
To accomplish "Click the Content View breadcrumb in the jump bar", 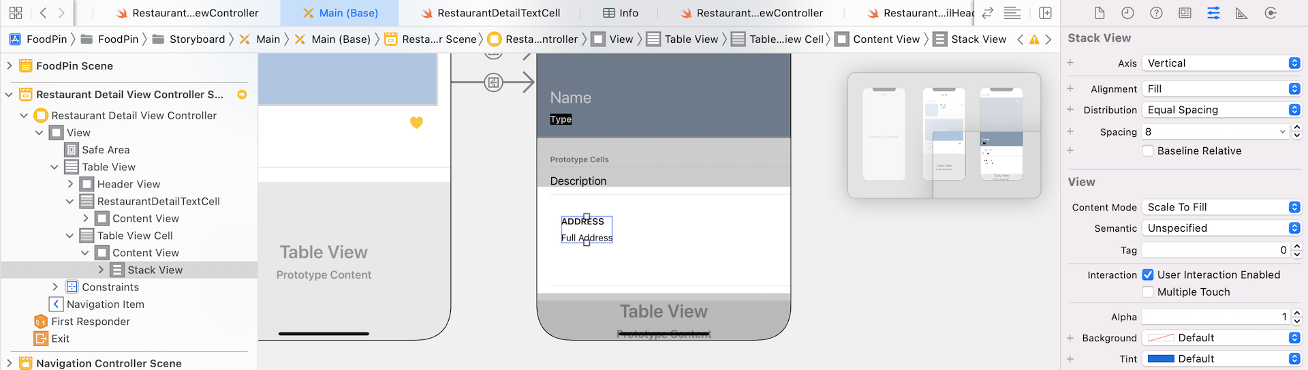I will click(877, 40).
